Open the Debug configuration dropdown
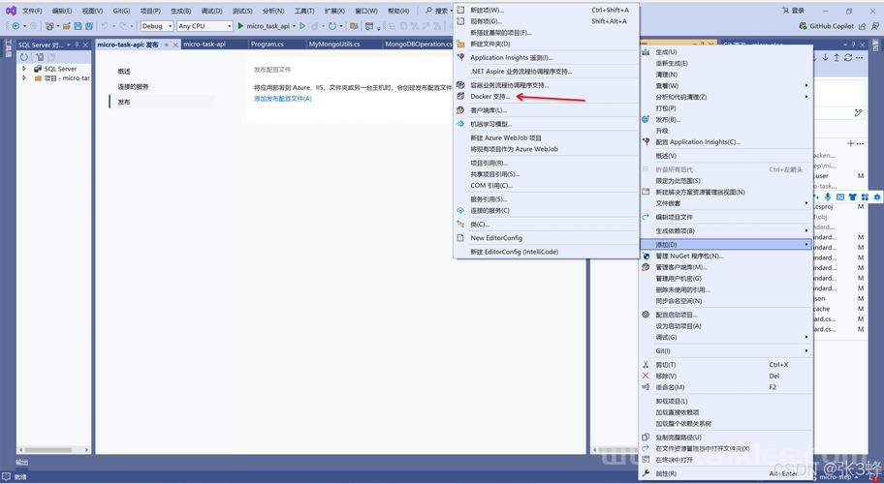 [x=157, y=26]
